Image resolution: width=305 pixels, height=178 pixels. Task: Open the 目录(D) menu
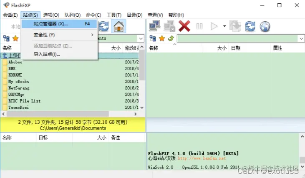(135, 15)
